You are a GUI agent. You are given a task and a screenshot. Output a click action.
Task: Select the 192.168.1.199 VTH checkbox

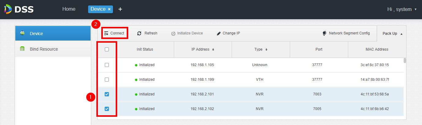[x=107, y=80]
